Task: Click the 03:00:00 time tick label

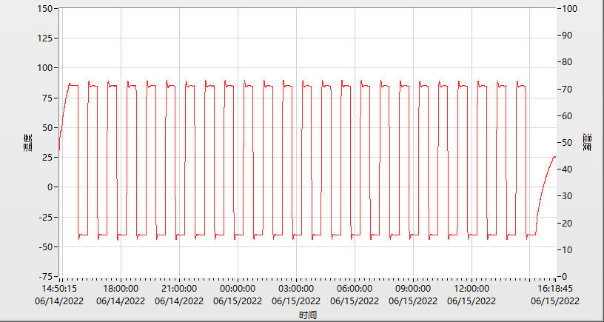Action: (296, 289)
